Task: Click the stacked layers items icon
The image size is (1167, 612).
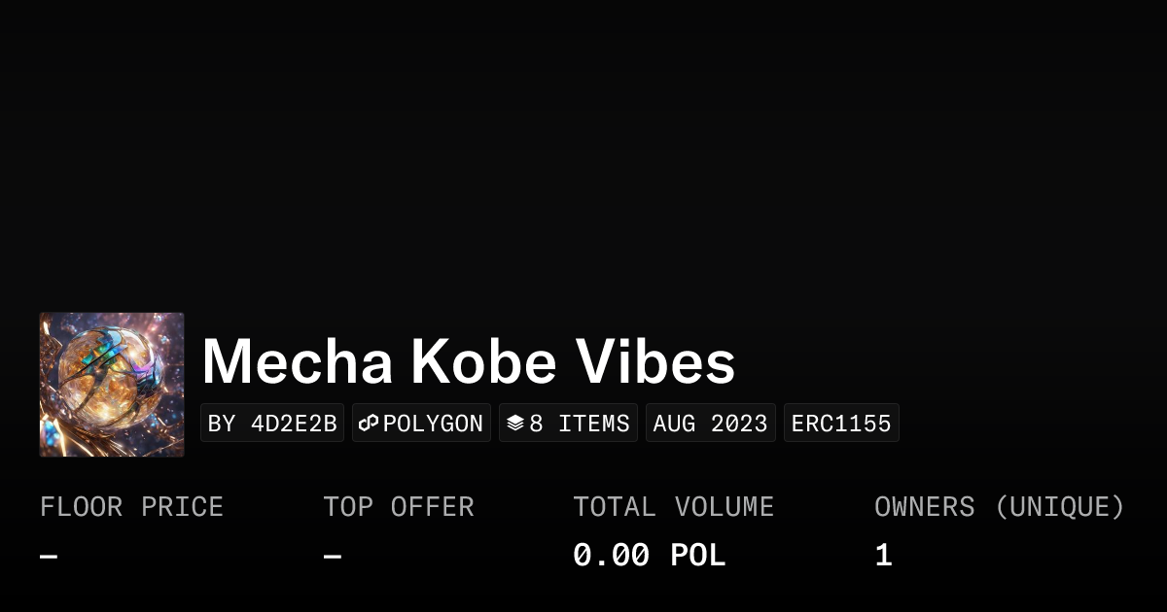Action: 515,424
